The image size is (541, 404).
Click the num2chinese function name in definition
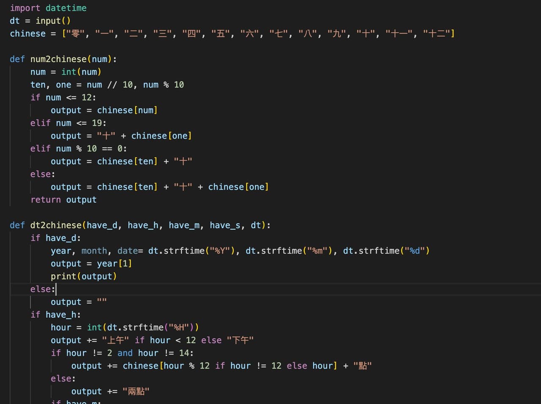pos(58,59)
